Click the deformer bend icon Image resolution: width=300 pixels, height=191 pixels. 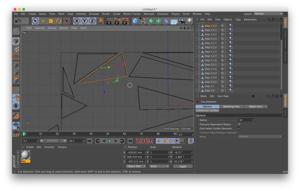click(x=166, y=21)
